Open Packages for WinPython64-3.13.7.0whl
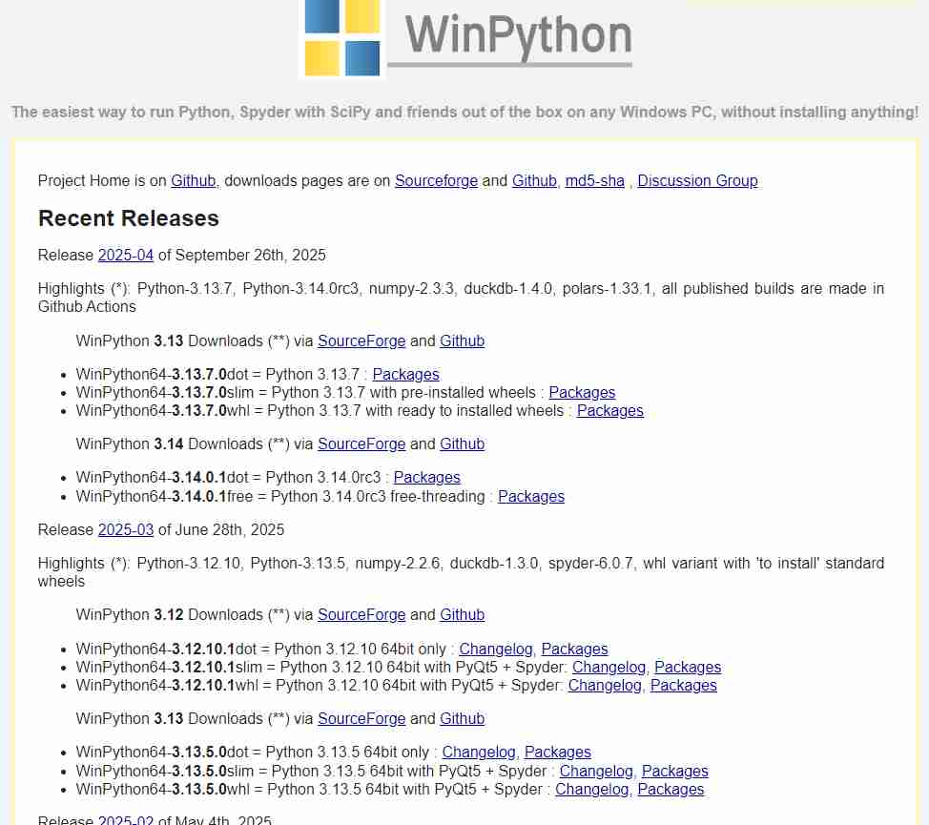This screenshot has height=825, width=929. 609,410
